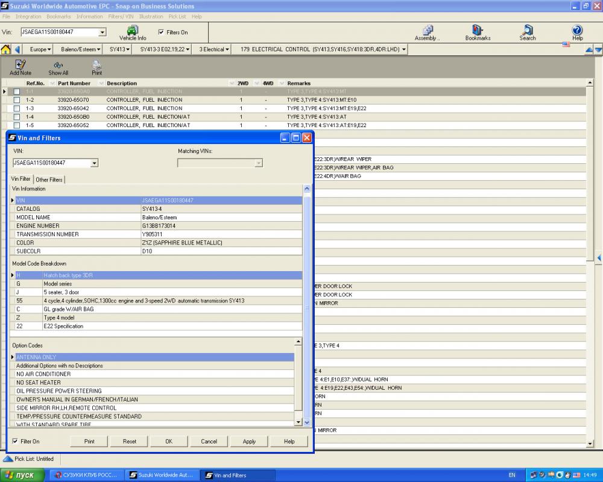
Task: Check the box for part 1-4
Action: 16,117
